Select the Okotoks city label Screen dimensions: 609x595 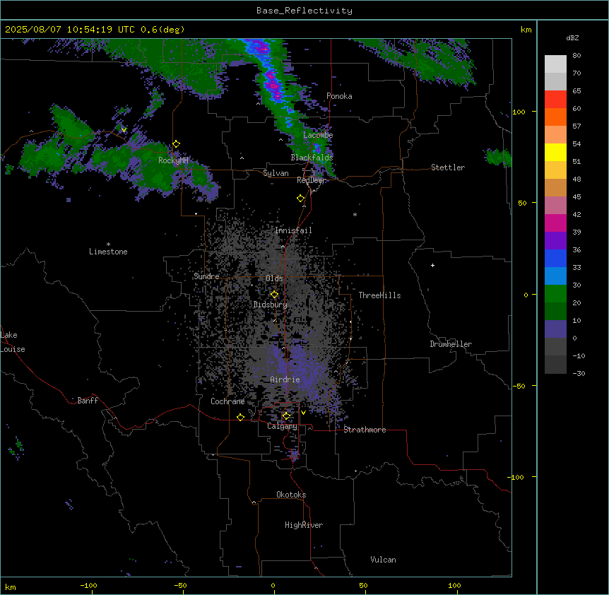click(x=291, y=495)
